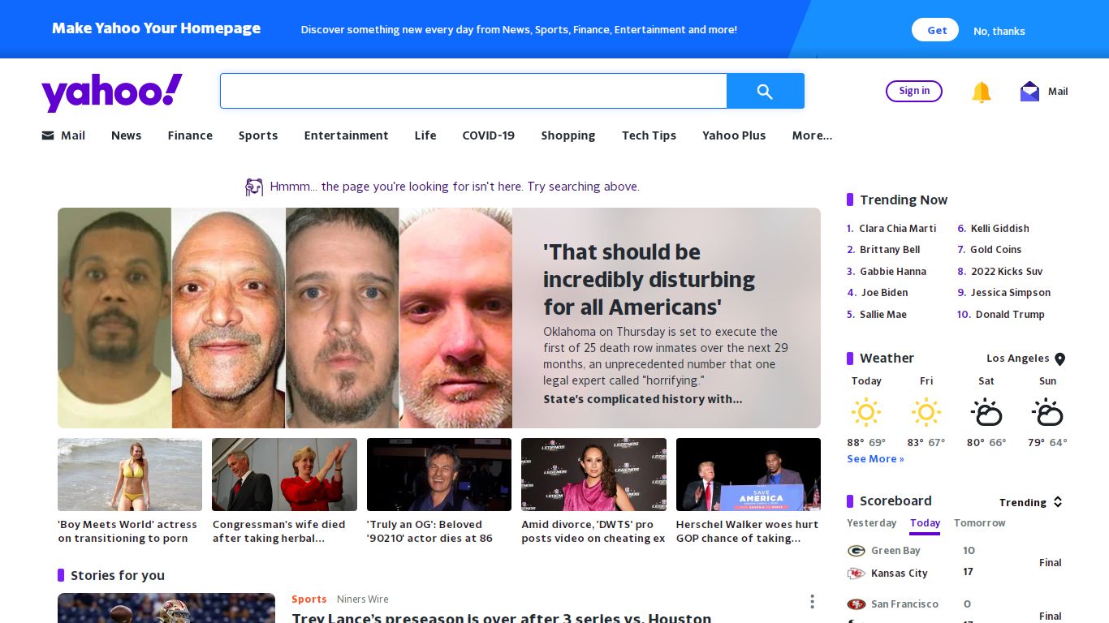Click the Mail envelope icon in nav bar
Image resolution: width=1109 pixels, height=623 pixels.
[x=48, y=135]
